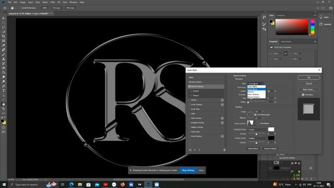Open the Learn panel icon

coord(321,17)
